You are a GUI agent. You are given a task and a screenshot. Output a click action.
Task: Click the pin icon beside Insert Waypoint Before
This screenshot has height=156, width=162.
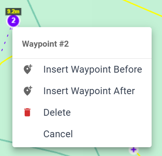pyautogui.click(x=28, y=69)
